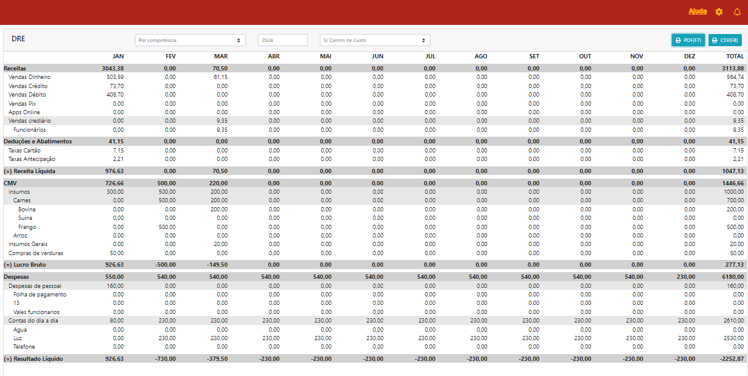Screen dimensions: 748x376
Task: Click the CMV section header row
Action: coord(10,183)
